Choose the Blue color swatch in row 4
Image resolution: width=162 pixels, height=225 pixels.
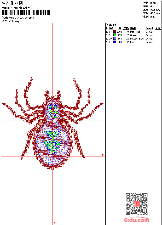coord(115,42)
